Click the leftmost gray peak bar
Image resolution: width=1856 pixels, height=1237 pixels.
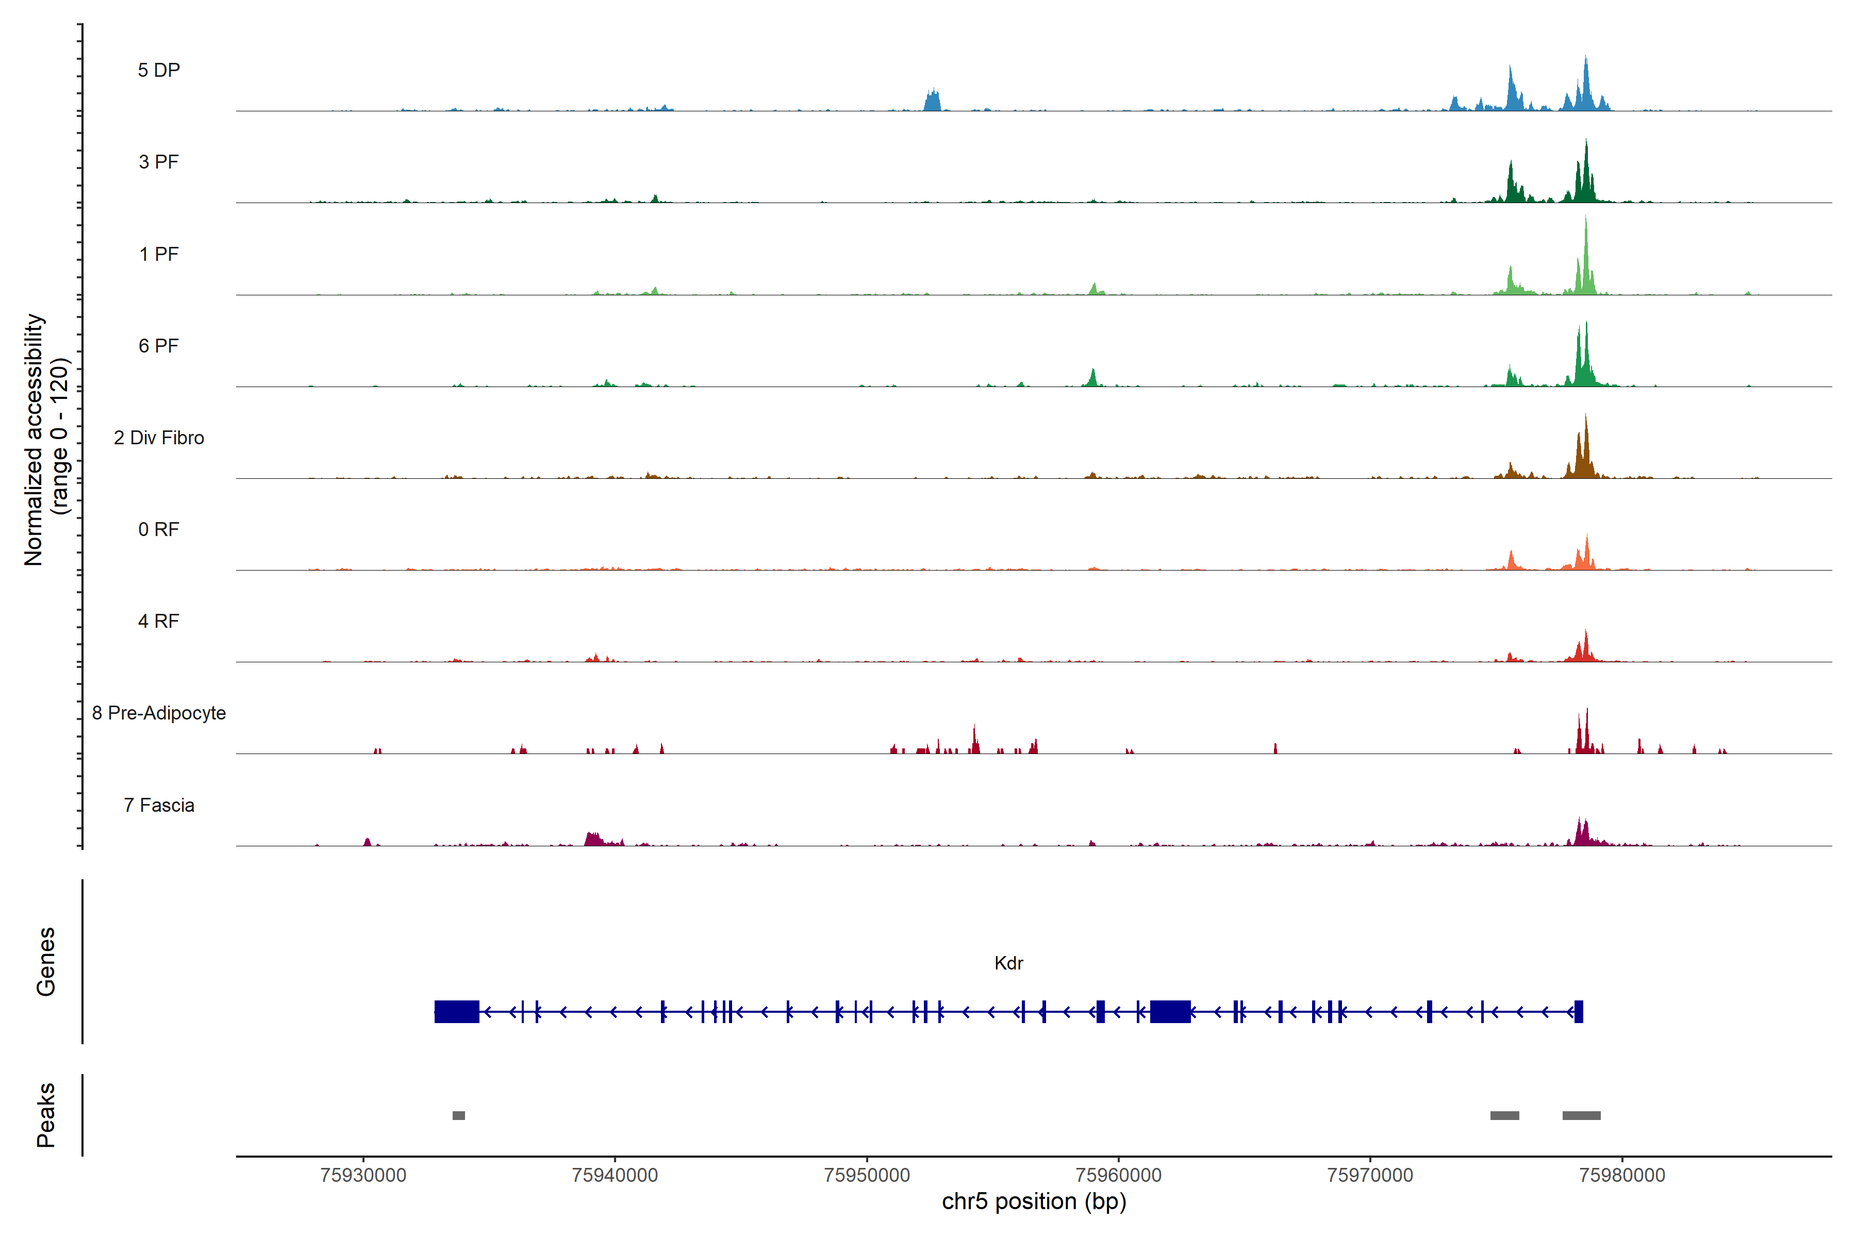pos(458,1115)
